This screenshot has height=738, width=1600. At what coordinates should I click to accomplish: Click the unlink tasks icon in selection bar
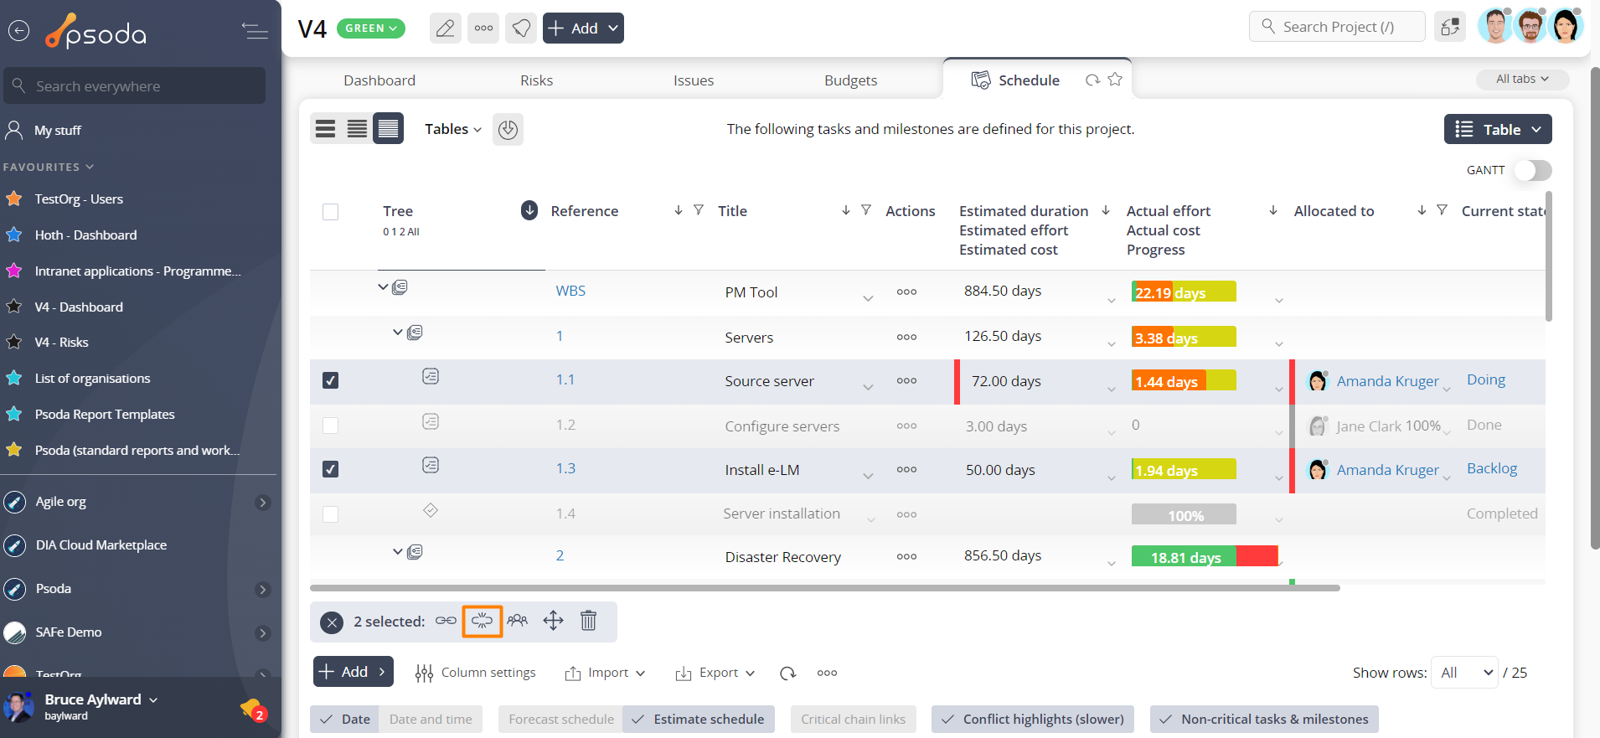coord(483,621)
